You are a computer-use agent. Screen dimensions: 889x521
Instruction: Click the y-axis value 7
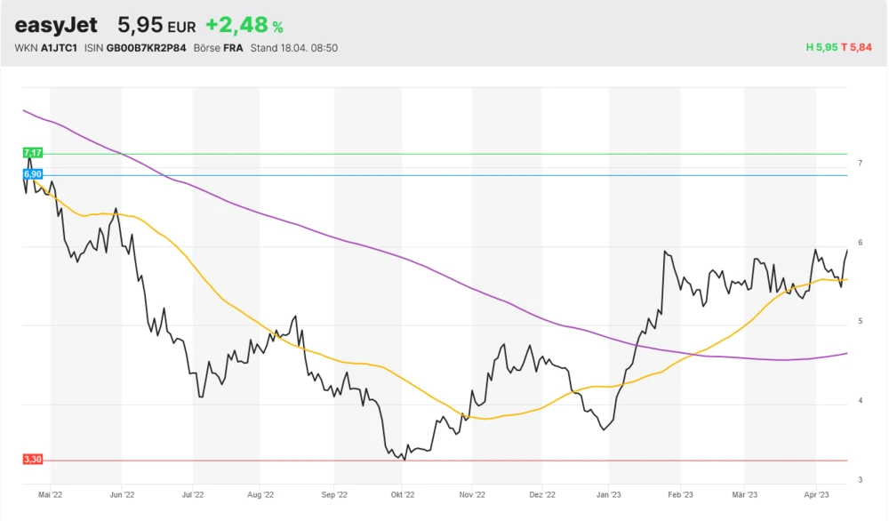click(860, 163)
